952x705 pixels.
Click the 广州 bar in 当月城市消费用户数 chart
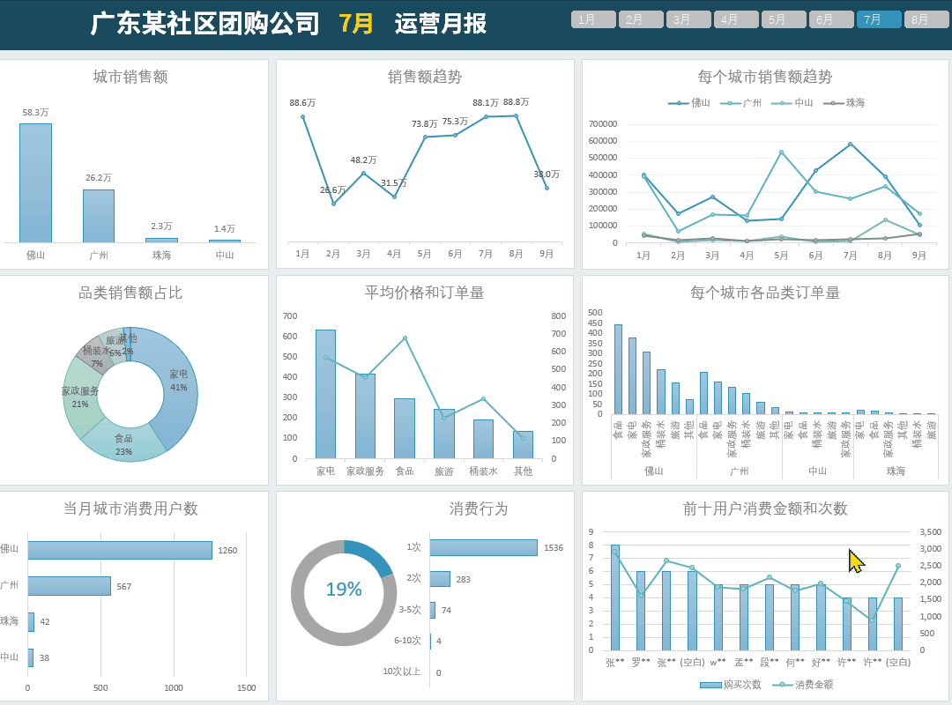coord(69,584)
